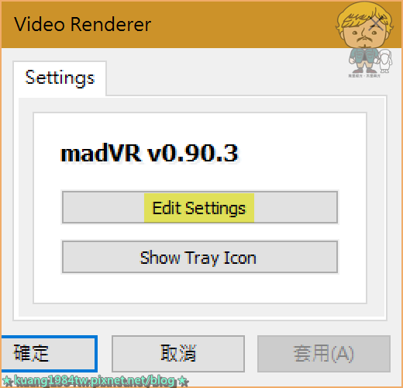Open the kuang1984tw.pixnet.net/blog watermark link
Viewport: 403px width, 388px height.
[95, 380]
